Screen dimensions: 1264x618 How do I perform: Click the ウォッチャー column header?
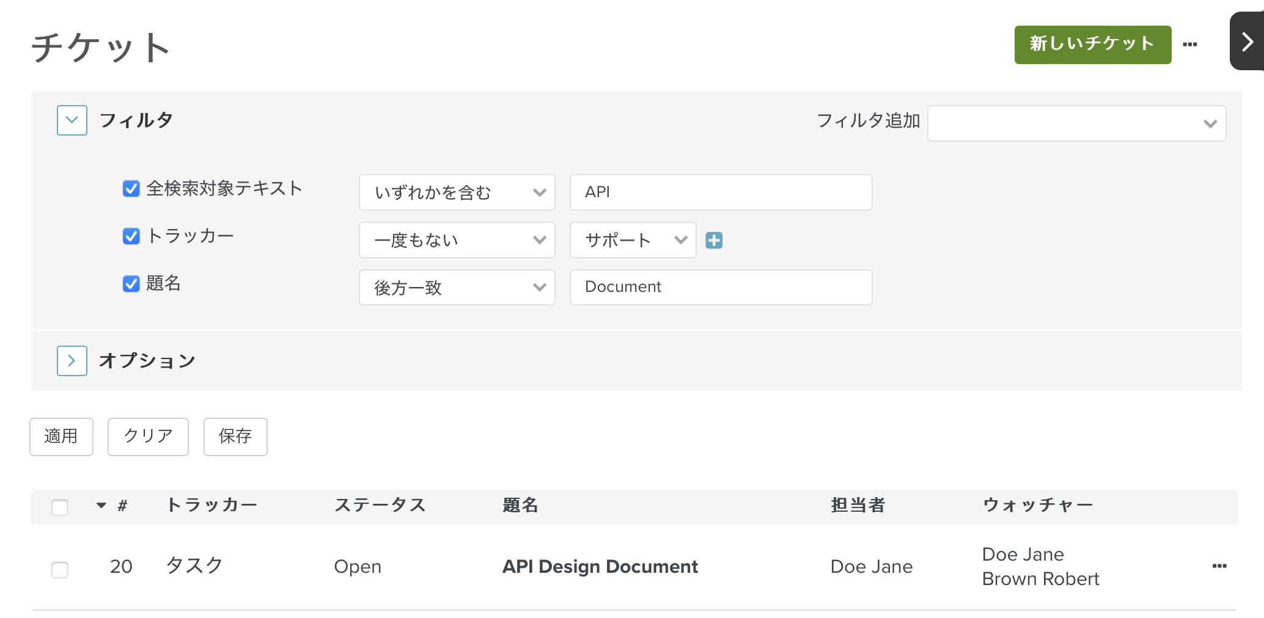(1038, 505)
